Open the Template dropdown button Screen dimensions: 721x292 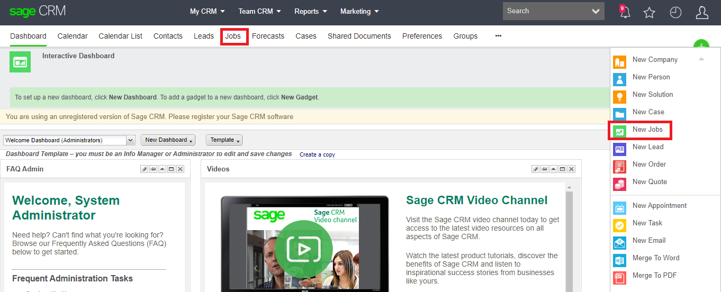[224, 140]
